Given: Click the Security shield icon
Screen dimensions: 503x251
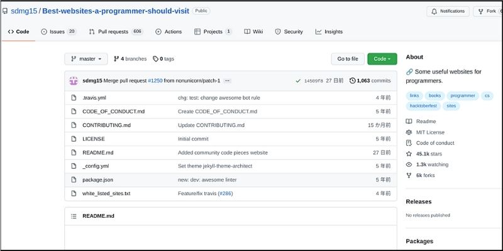Looking at the screenshot, I should 278,32.
